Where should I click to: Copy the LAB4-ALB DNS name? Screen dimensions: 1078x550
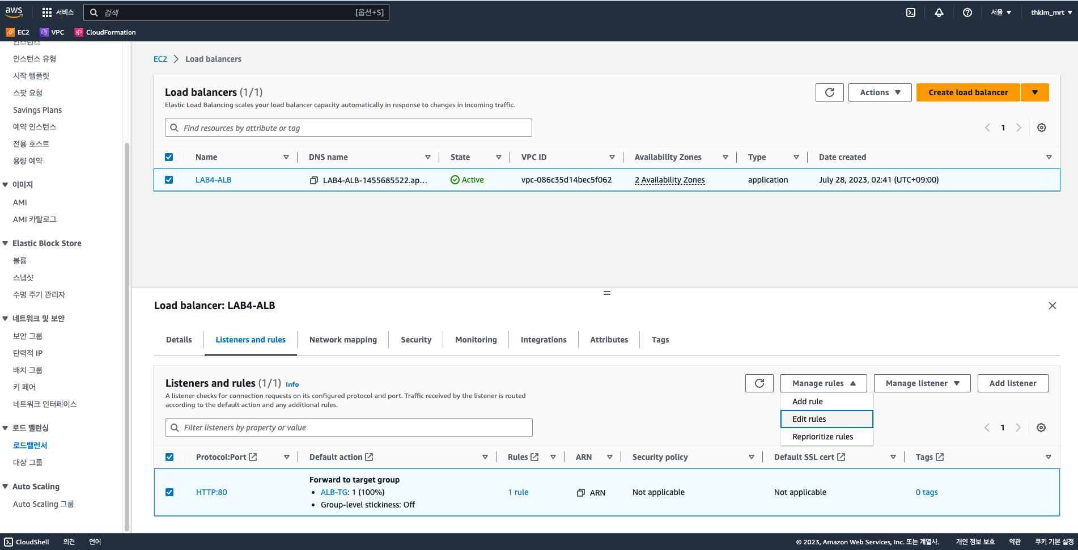coord(313,180)
